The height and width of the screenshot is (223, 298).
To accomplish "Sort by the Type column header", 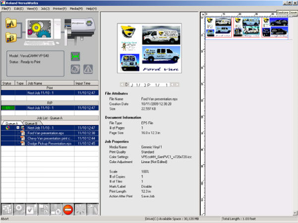I will [x=20, y=83].
